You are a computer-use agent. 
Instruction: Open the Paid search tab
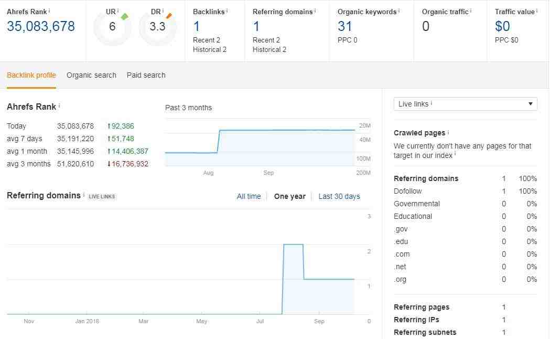[x=146, y=75]
